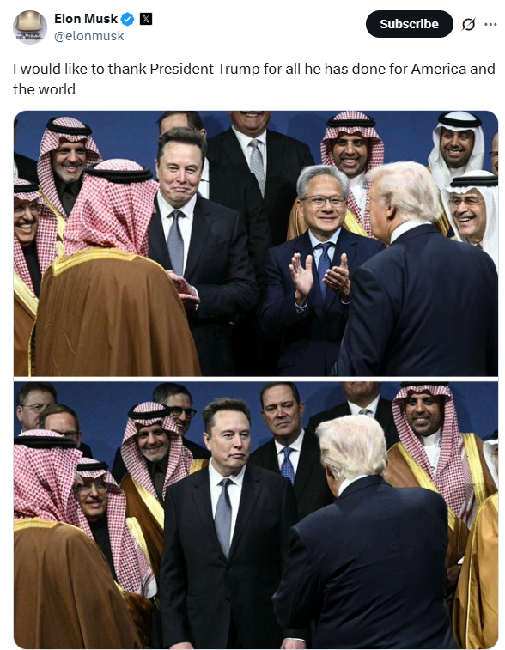Click the post text beginning "I would like"
The image size is (505, 650).
point(253,79)
